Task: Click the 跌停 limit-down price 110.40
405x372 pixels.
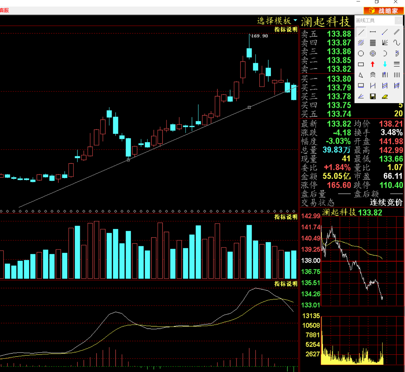Action: 391,185
